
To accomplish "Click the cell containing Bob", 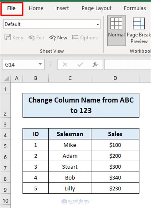I will point(70,177).
